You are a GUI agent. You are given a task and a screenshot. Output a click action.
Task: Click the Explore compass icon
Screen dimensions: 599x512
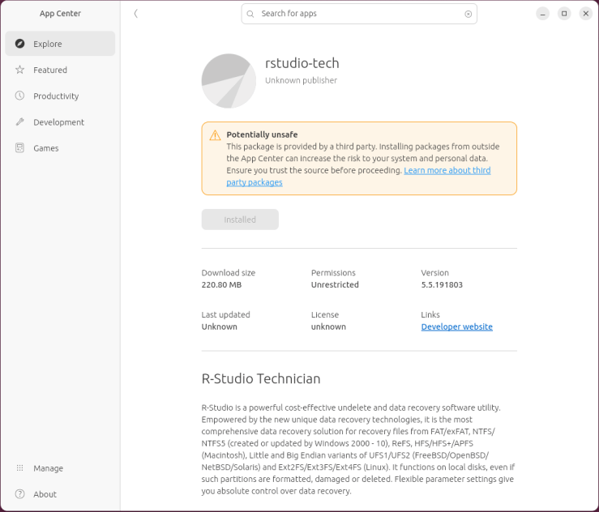coord(20,44)
